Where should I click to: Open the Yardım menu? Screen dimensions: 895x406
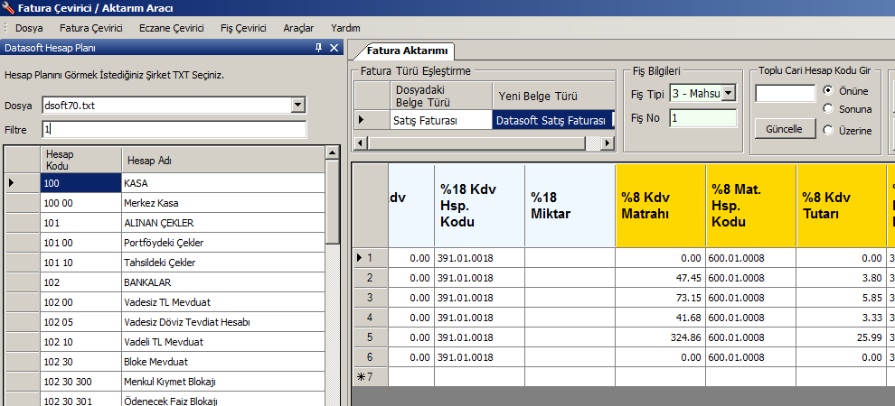(345, 28)
